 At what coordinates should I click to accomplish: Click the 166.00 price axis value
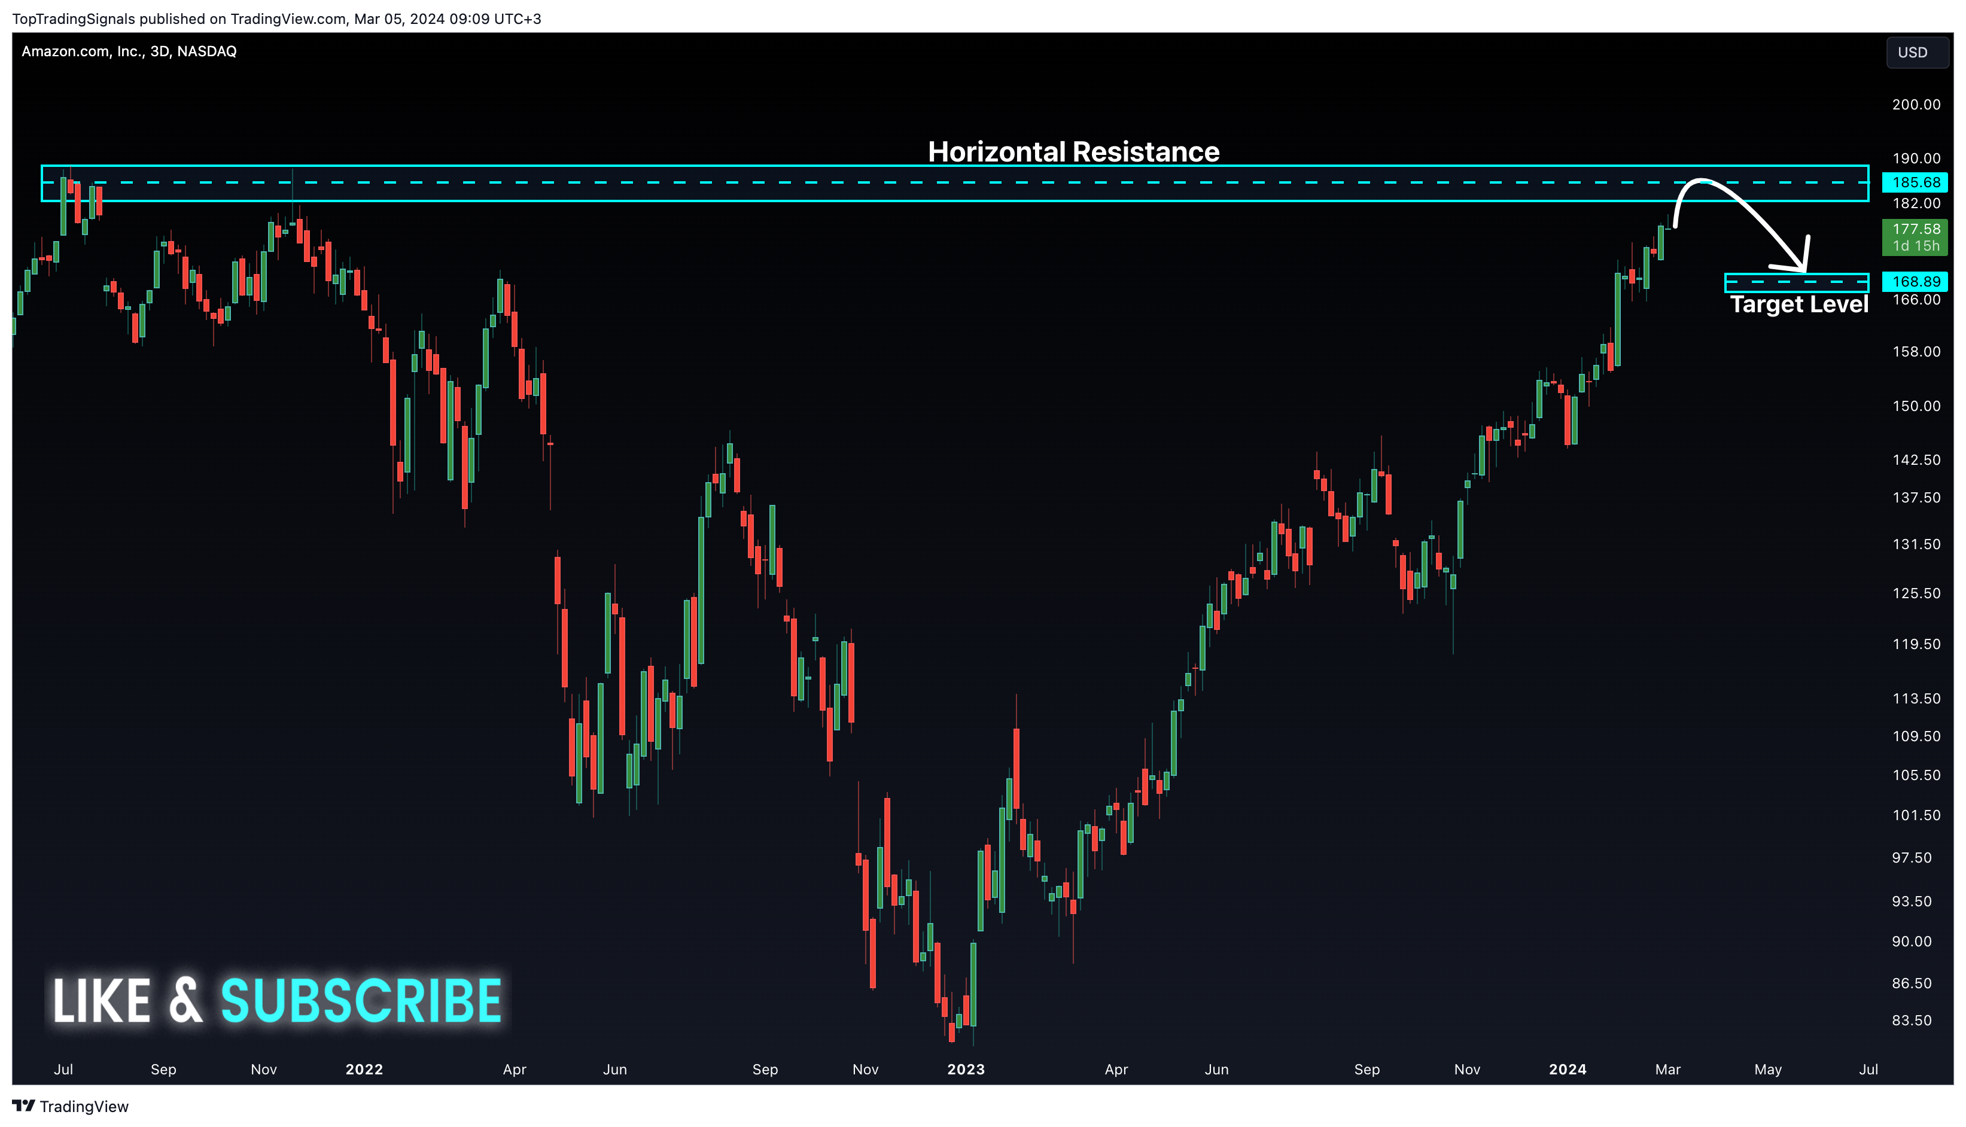pyautogui.click(x=1916, y=300)
